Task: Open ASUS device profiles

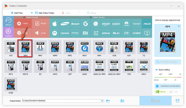Action: pyautogui.click(x=147, y=24)
